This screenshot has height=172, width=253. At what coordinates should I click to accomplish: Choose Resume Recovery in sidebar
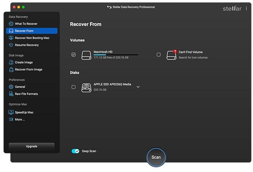point(32,45)
